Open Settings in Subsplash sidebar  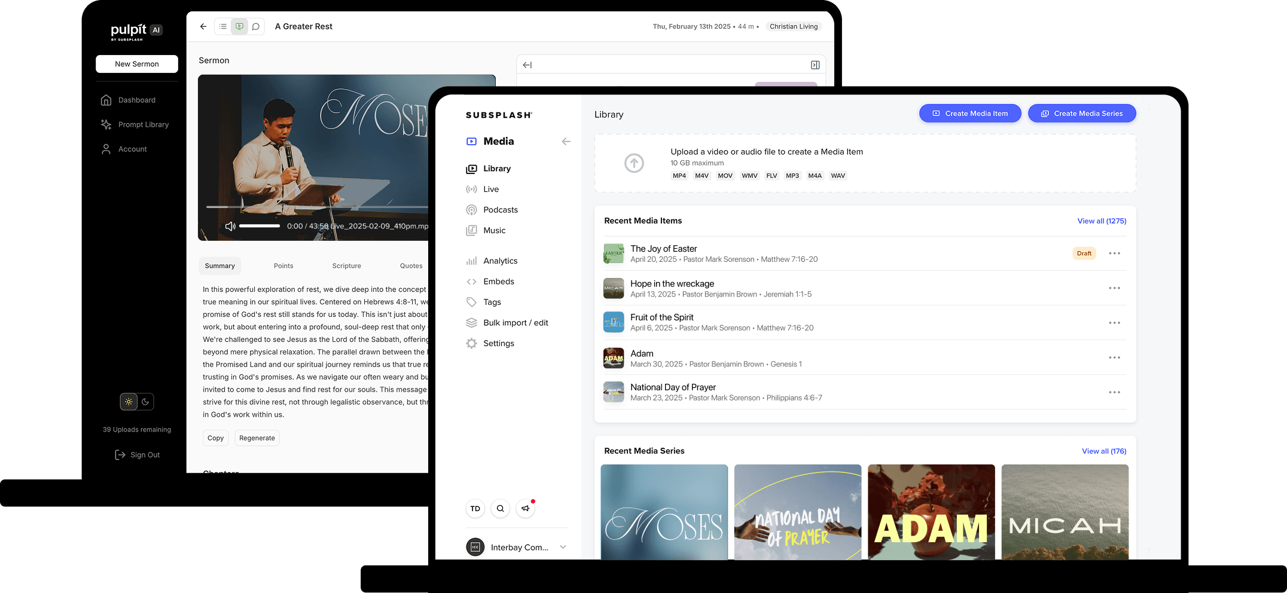coord(490,344)
